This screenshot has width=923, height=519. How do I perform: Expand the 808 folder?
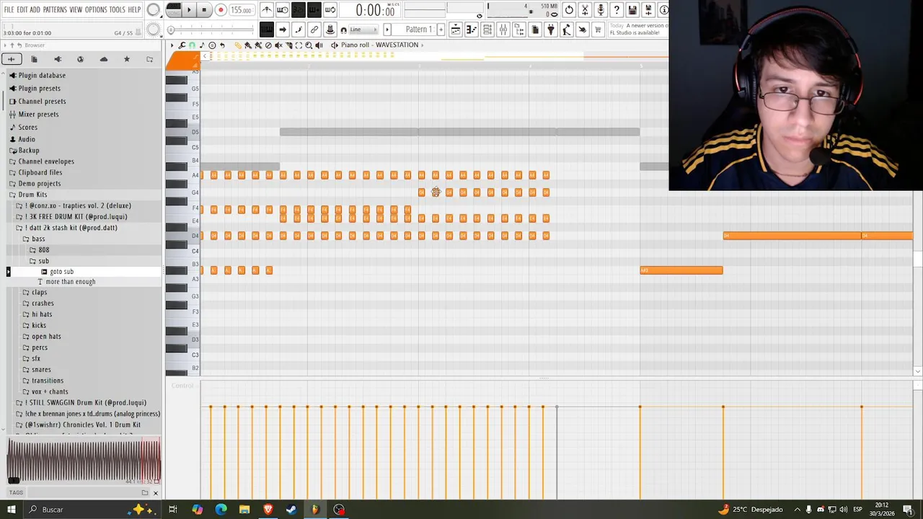click(x=43, y=250)
